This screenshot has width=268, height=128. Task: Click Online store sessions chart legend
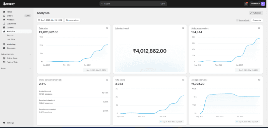pos(248,70)
